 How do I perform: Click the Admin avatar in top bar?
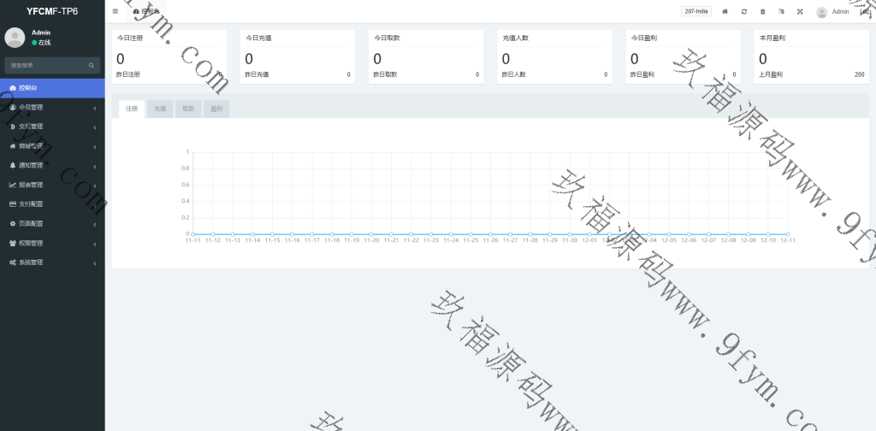(x=822, y=12)
